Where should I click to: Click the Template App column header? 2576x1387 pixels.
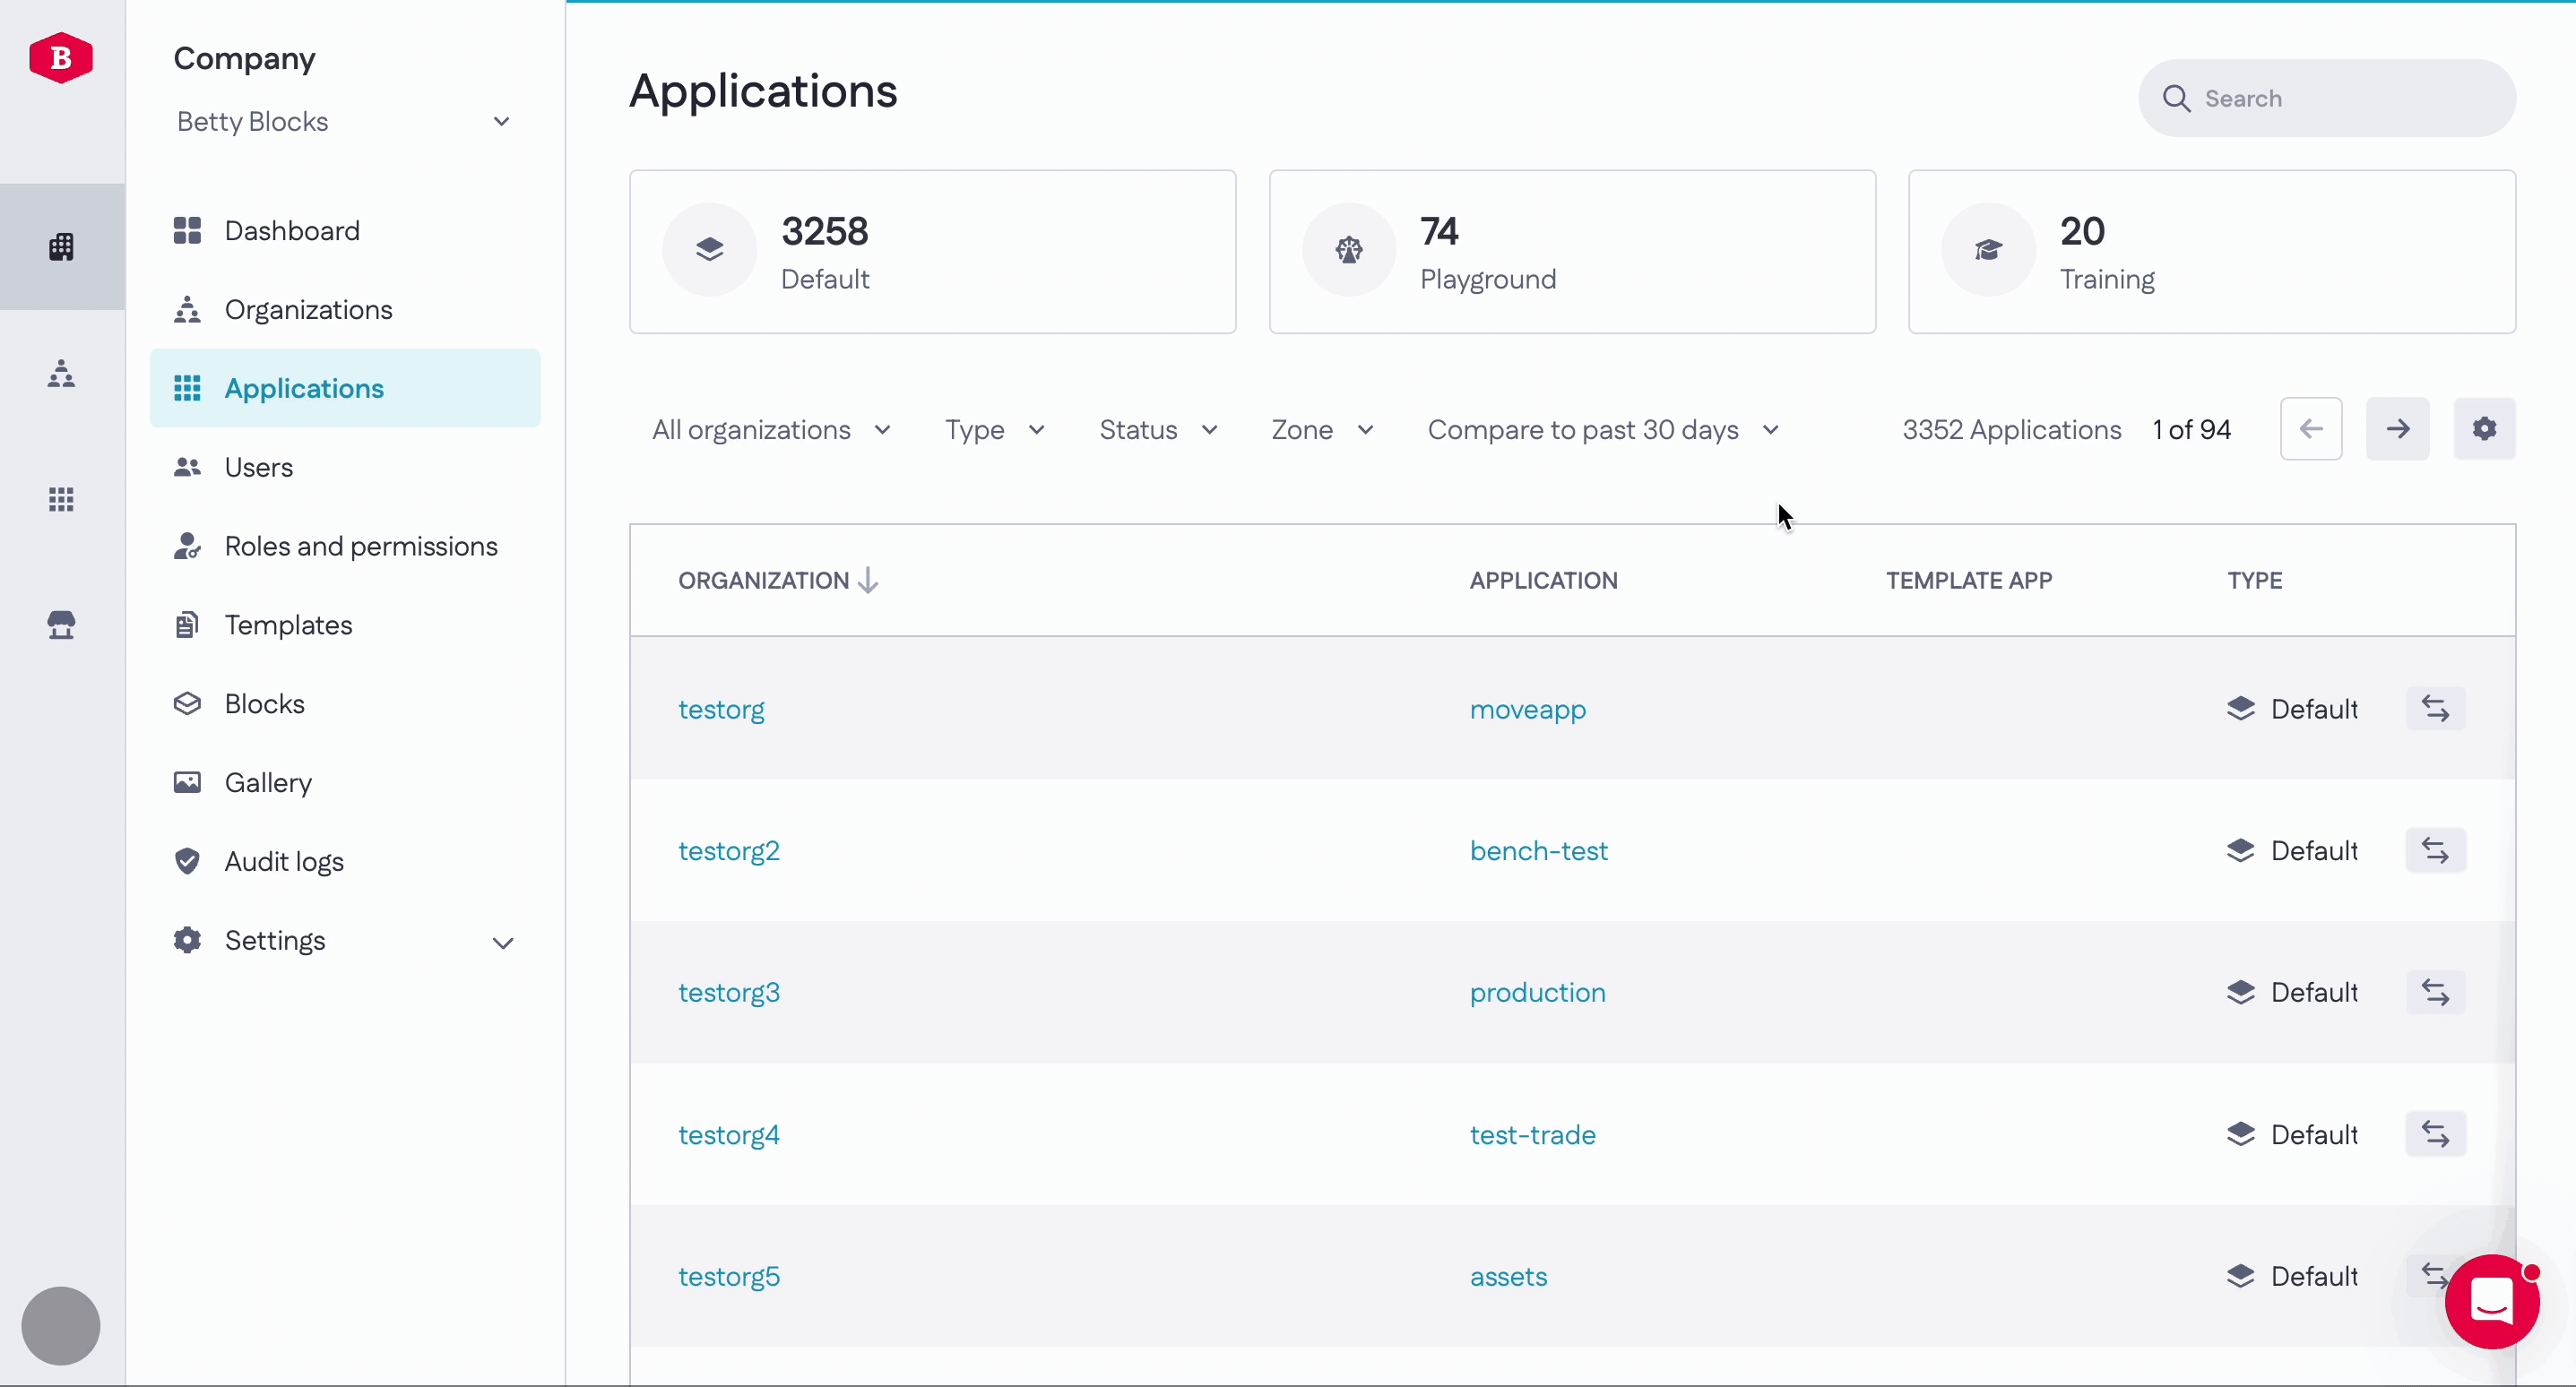tap(1968, 581)
